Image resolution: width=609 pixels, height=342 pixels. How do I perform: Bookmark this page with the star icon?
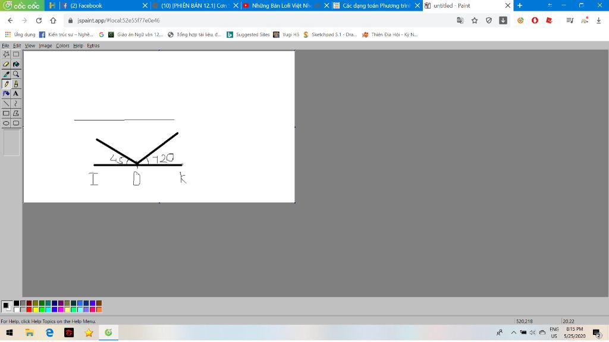click(475, 21)
